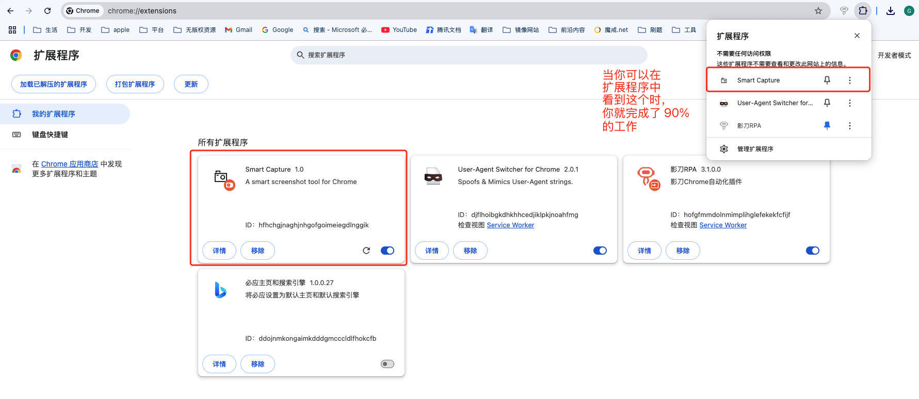Open Service Worker link for User-Agent Switcher
The image size is (919, 399).
510,225
